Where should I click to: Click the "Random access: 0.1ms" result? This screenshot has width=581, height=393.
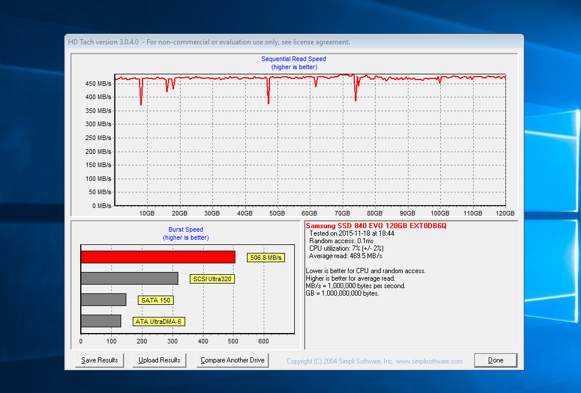coord(341,241)
